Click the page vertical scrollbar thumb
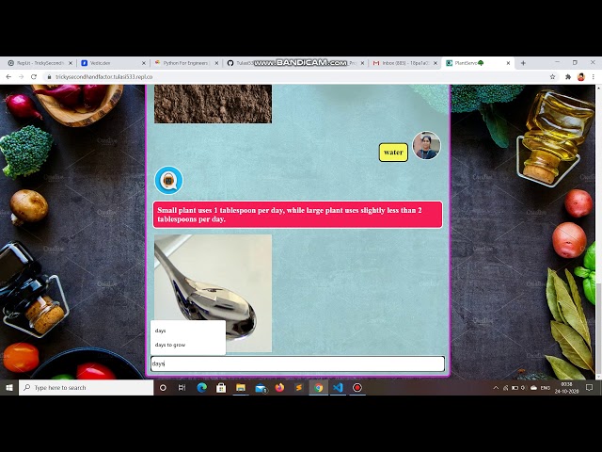602x452 pixels. 598,328
